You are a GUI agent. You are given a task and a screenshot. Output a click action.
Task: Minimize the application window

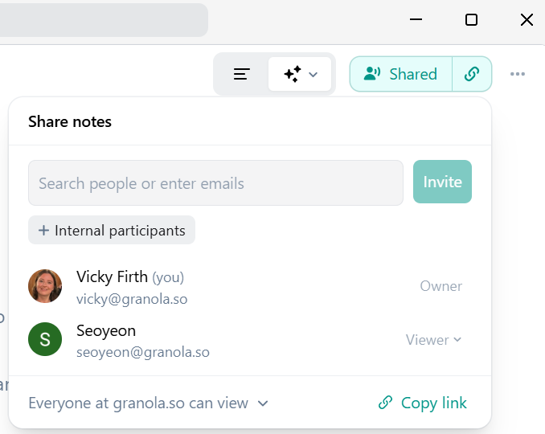point(416,20)
